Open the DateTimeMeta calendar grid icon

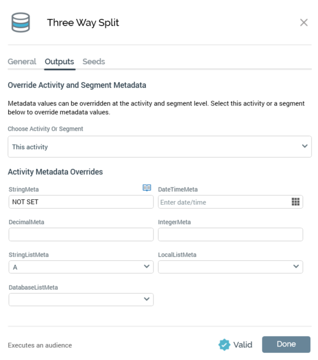pyautogui.click(x=296, y=202)
